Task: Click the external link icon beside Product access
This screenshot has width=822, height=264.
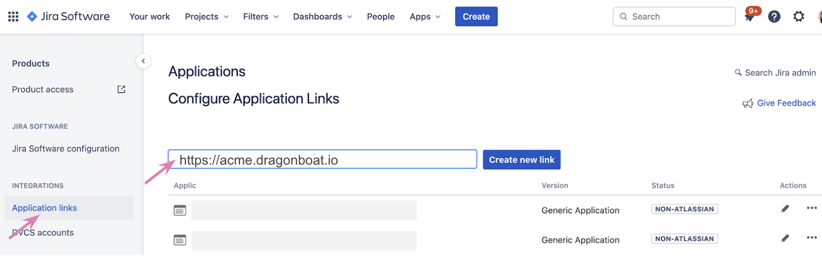Action: pyautogui.click(x=121, y=89)
